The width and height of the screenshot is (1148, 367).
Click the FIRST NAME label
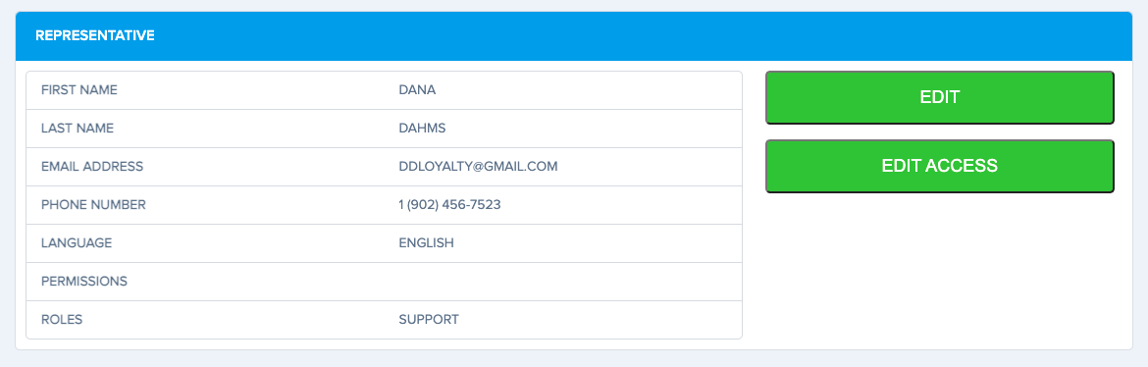[x=79, y=90]
